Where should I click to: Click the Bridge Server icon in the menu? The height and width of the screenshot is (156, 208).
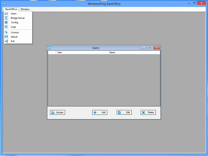pos(6,18)
